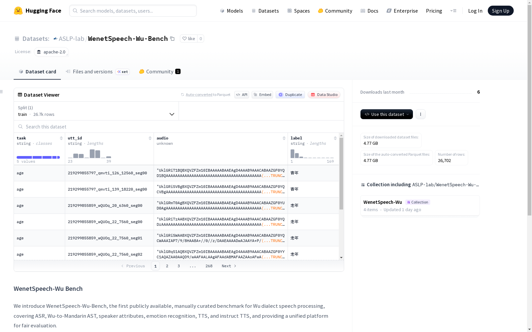Click the task classes histogram bar
Image resolution: width=532 pixels, height=332 pixels.
38,157
